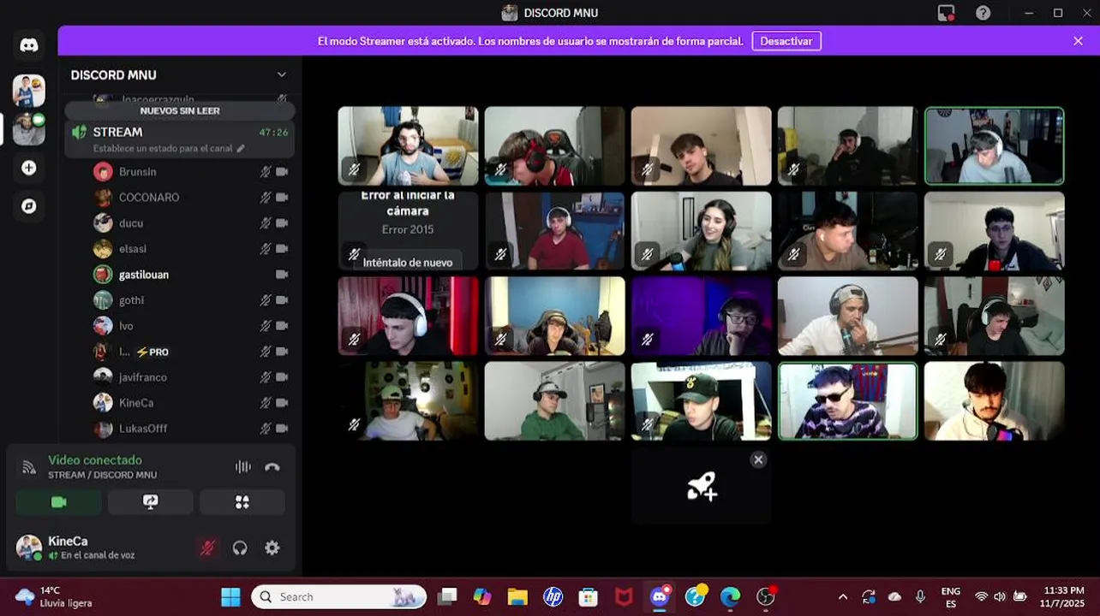Dismiss the purple Streamer mode banner
Image resolution: width=1100 pixels, height=616 pixels.
click(1078, 41)
